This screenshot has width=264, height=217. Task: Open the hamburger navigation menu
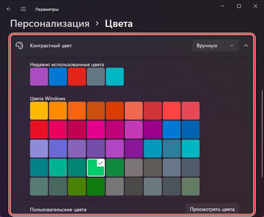pos(23,9)
